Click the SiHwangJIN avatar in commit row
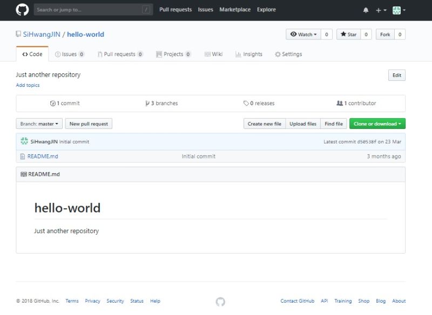This screenshot has height=315, width=432. (24, 141)
